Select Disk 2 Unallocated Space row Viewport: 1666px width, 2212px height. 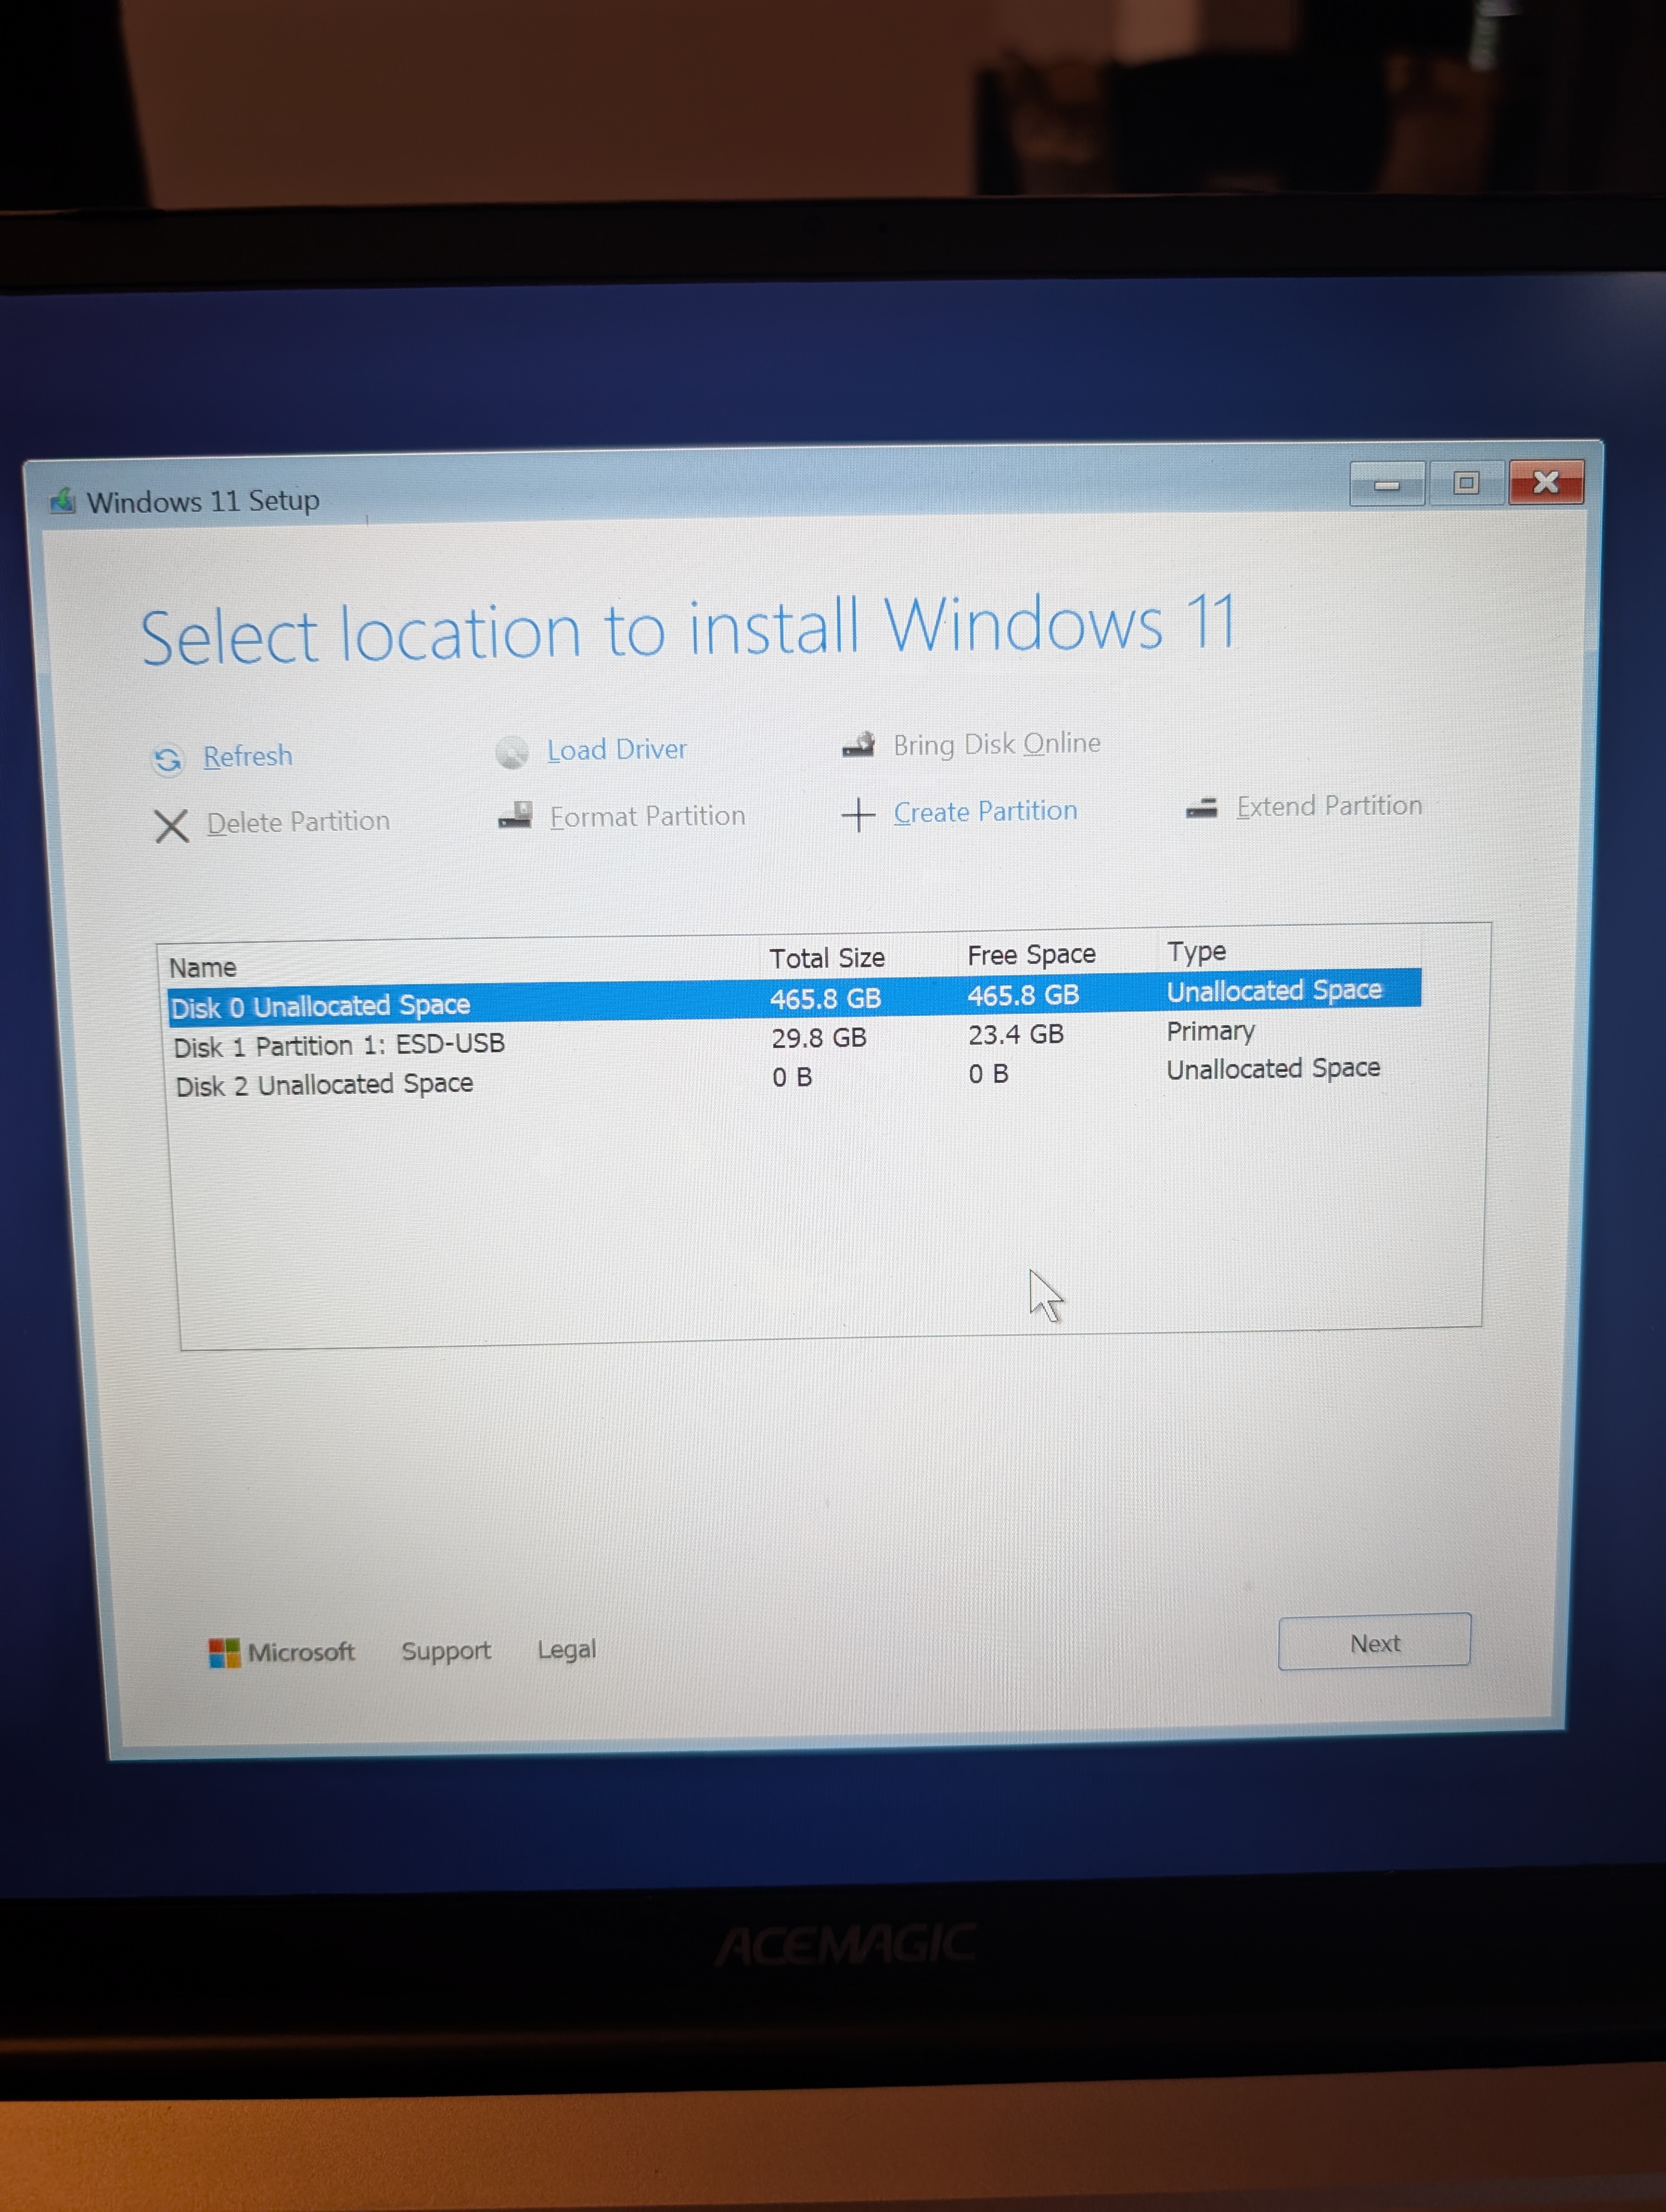(799, 1077)
